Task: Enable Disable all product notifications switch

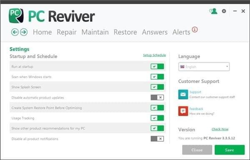Action: click(157, 139)
